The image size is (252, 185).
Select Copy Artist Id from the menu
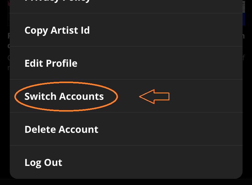point(57,30)
